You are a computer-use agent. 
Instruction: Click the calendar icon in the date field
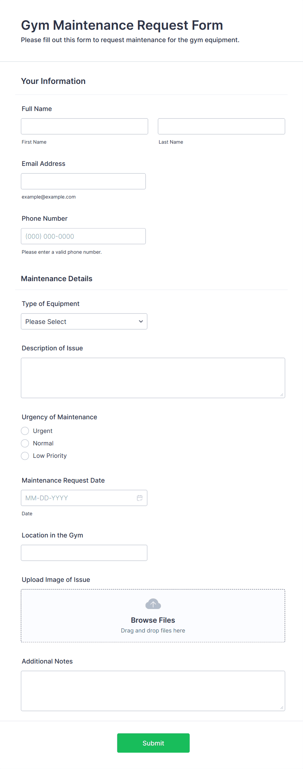(x=140, y=498)
